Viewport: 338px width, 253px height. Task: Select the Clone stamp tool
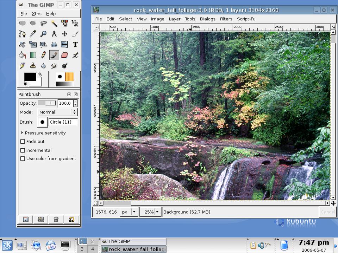(x=33, y=65)
